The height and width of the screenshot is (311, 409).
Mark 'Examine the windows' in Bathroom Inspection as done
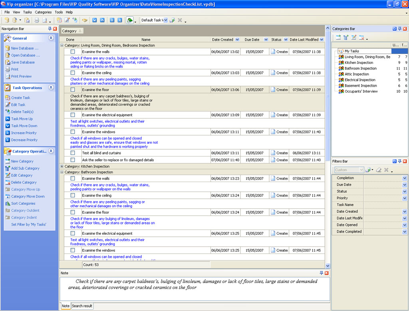tap(73, 250)
